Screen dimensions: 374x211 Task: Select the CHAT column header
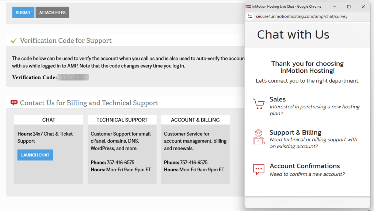[x=48, y=119]
